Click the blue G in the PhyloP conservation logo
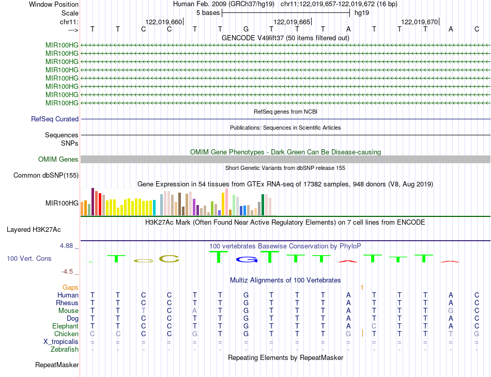491x377 pixels. click(x=247, y=259)
